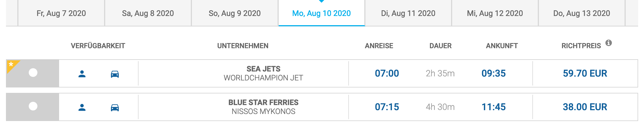Switch to Do, Aug 13 2020 tab

[x=582, y=13]
